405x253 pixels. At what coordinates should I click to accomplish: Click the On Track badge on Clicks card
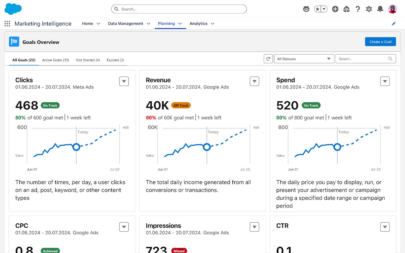pos(50,106)
